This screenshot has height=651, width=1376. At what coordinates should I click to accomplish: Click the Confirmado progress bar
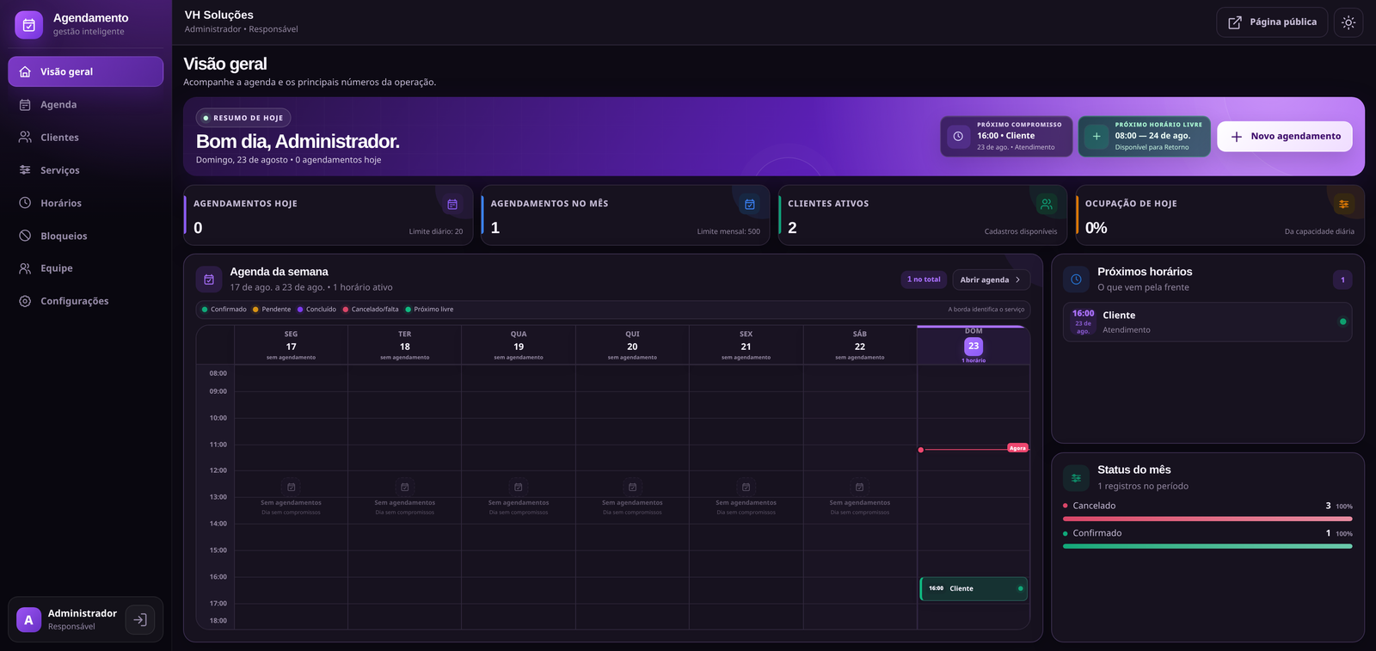(1207, 546)
